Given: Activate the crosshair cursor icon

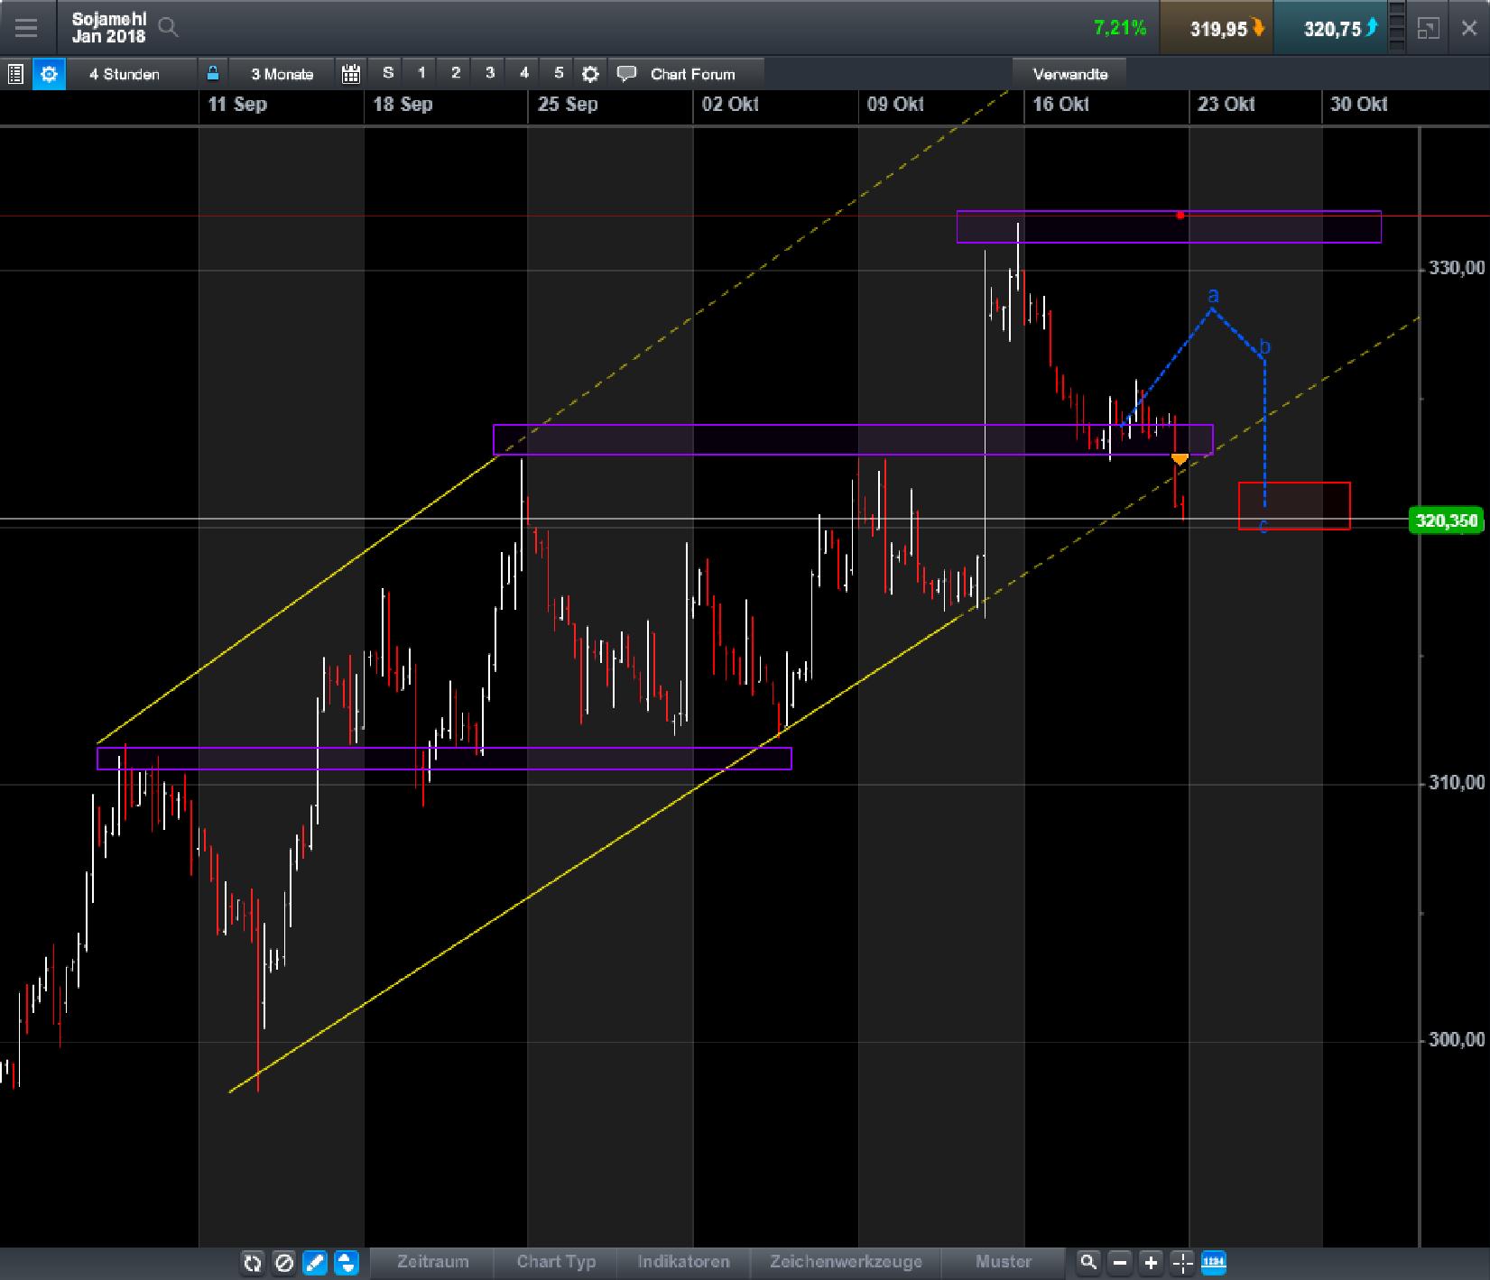Looking at the screenshot, I should 1181,1263.
